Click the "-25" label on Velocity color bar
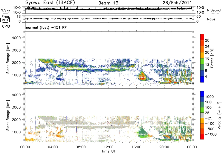 pos(209,118)
